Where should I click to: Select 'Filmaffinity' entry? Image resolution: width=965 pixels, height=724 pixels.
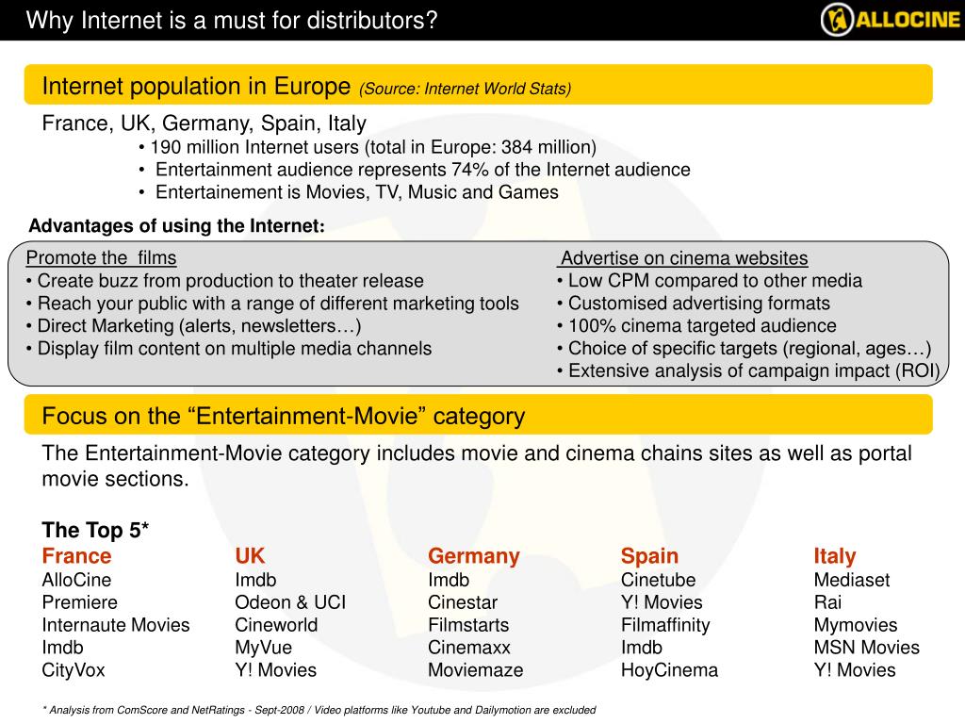click(665, 625)
